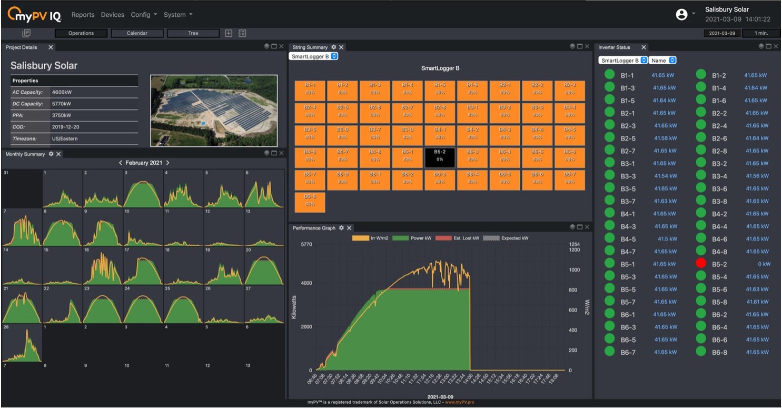The width and height of the screenshot is (782, 409).
Task: Switch to the Tree dashboard
Action: click(193, 33)
